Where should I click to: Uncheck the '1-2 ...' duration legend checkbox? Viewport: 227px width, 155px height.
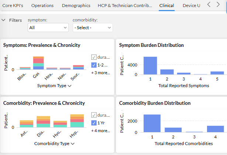click(94, 65)
